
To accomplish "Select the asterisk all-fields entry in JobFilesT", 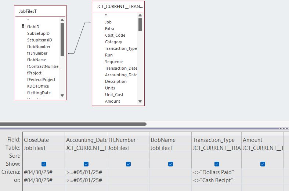I will (28, 20).
